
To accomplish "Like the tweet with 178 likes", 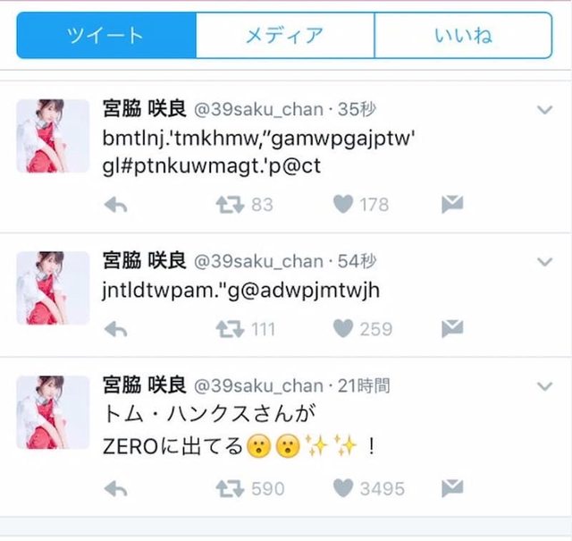I will pyautogui.click(x=343, y=204).
